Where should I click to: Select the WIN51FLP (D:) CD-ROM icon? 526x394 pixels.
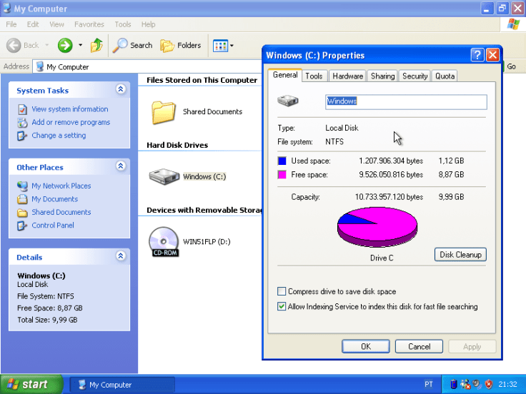[164, 241]
